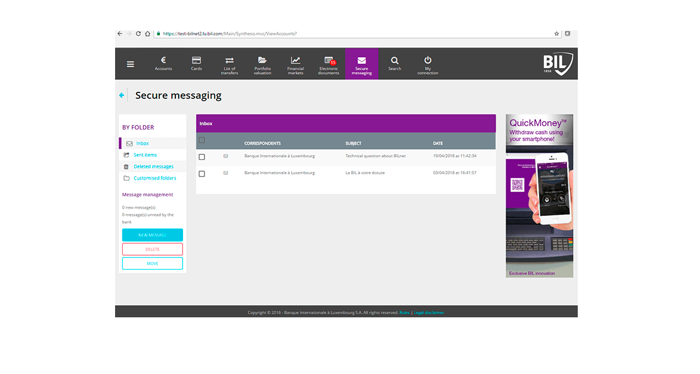Open the Rules footer link
This screenshot has height=374, width=700.
tap(404, 313)
